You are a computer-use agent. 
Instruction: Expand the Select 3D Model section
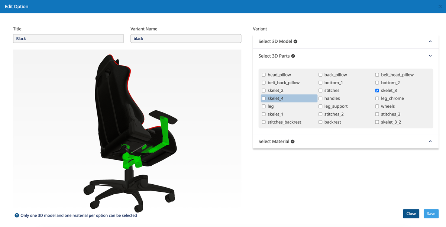pos(430,41)
